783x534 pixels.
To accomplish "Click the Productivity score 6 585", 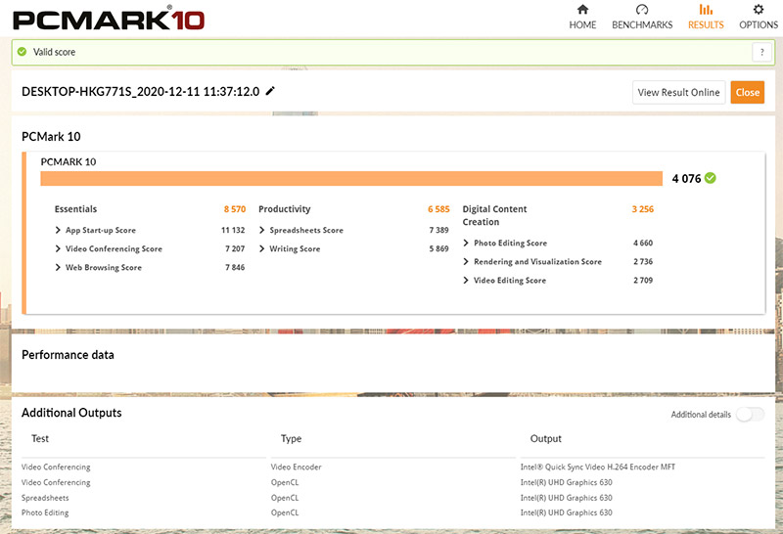I will pos(438,209).
